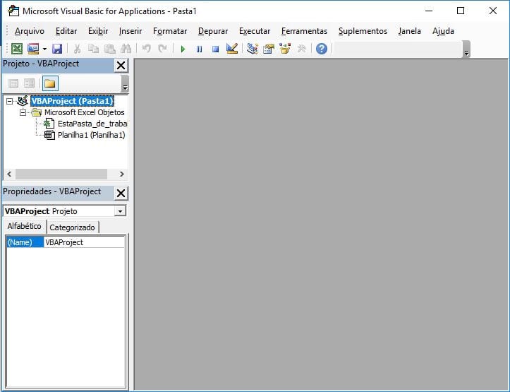Open the Insert UserForm dropdown arrow
Image resolution: width=510 pixels, height=392 pixels.
click(x=44, y=49)
